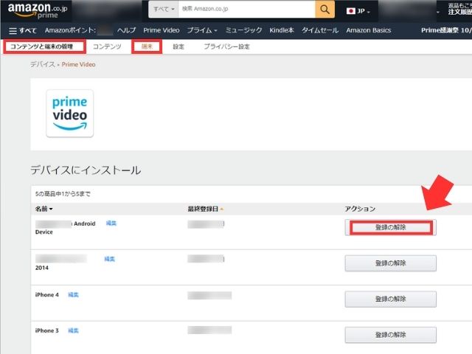Switch to the 設定 tab

coord(178,46)
